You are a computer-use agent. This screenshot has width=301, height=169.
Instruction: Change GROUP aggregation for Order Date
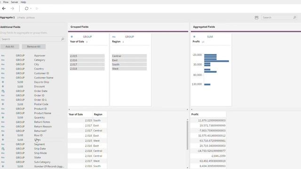pyautogui.click(x=20, y=91)
